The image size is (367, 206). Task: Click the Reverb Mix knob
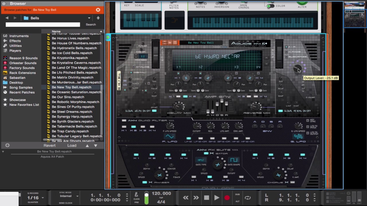click(256, 106)
